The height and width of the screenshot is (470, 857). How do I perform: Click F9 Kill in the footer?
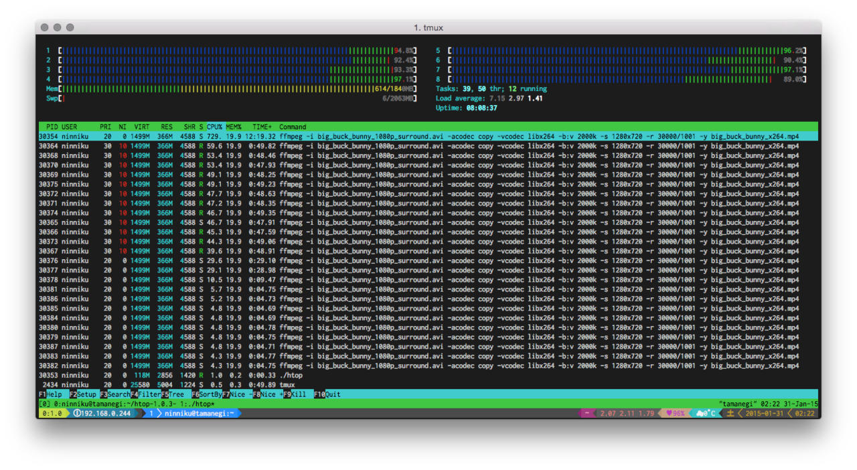click(295, 394)
